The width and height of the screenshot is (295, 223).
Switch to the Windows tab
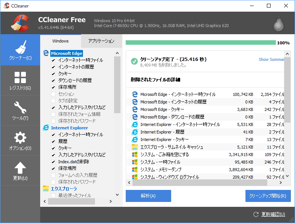[x=60, y=41]
